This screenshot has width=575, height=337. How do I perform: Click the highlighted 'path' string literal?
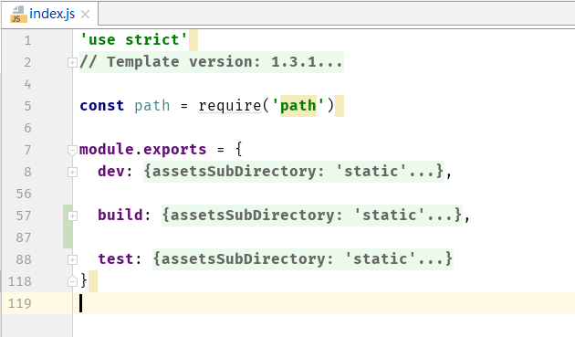(298, 106)
